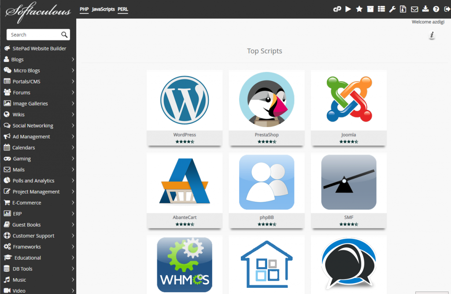The image size is (451, 294).
Task: Expand the Blogs category chevron
Action: (73, 59)
